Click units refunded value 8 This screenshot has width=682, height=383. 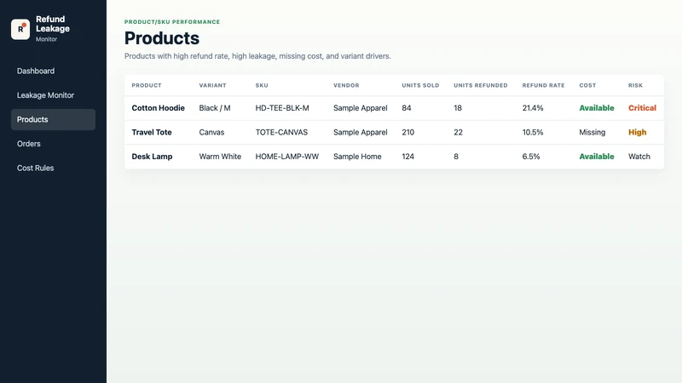tap(456, 157)
